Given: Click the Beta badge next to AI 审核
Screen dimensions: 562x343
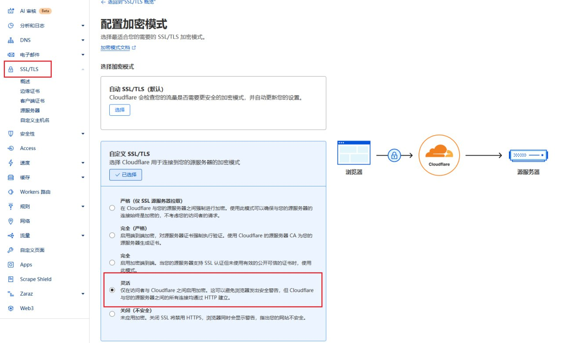Looking at the screenshot, I should [x=46, y=11].
